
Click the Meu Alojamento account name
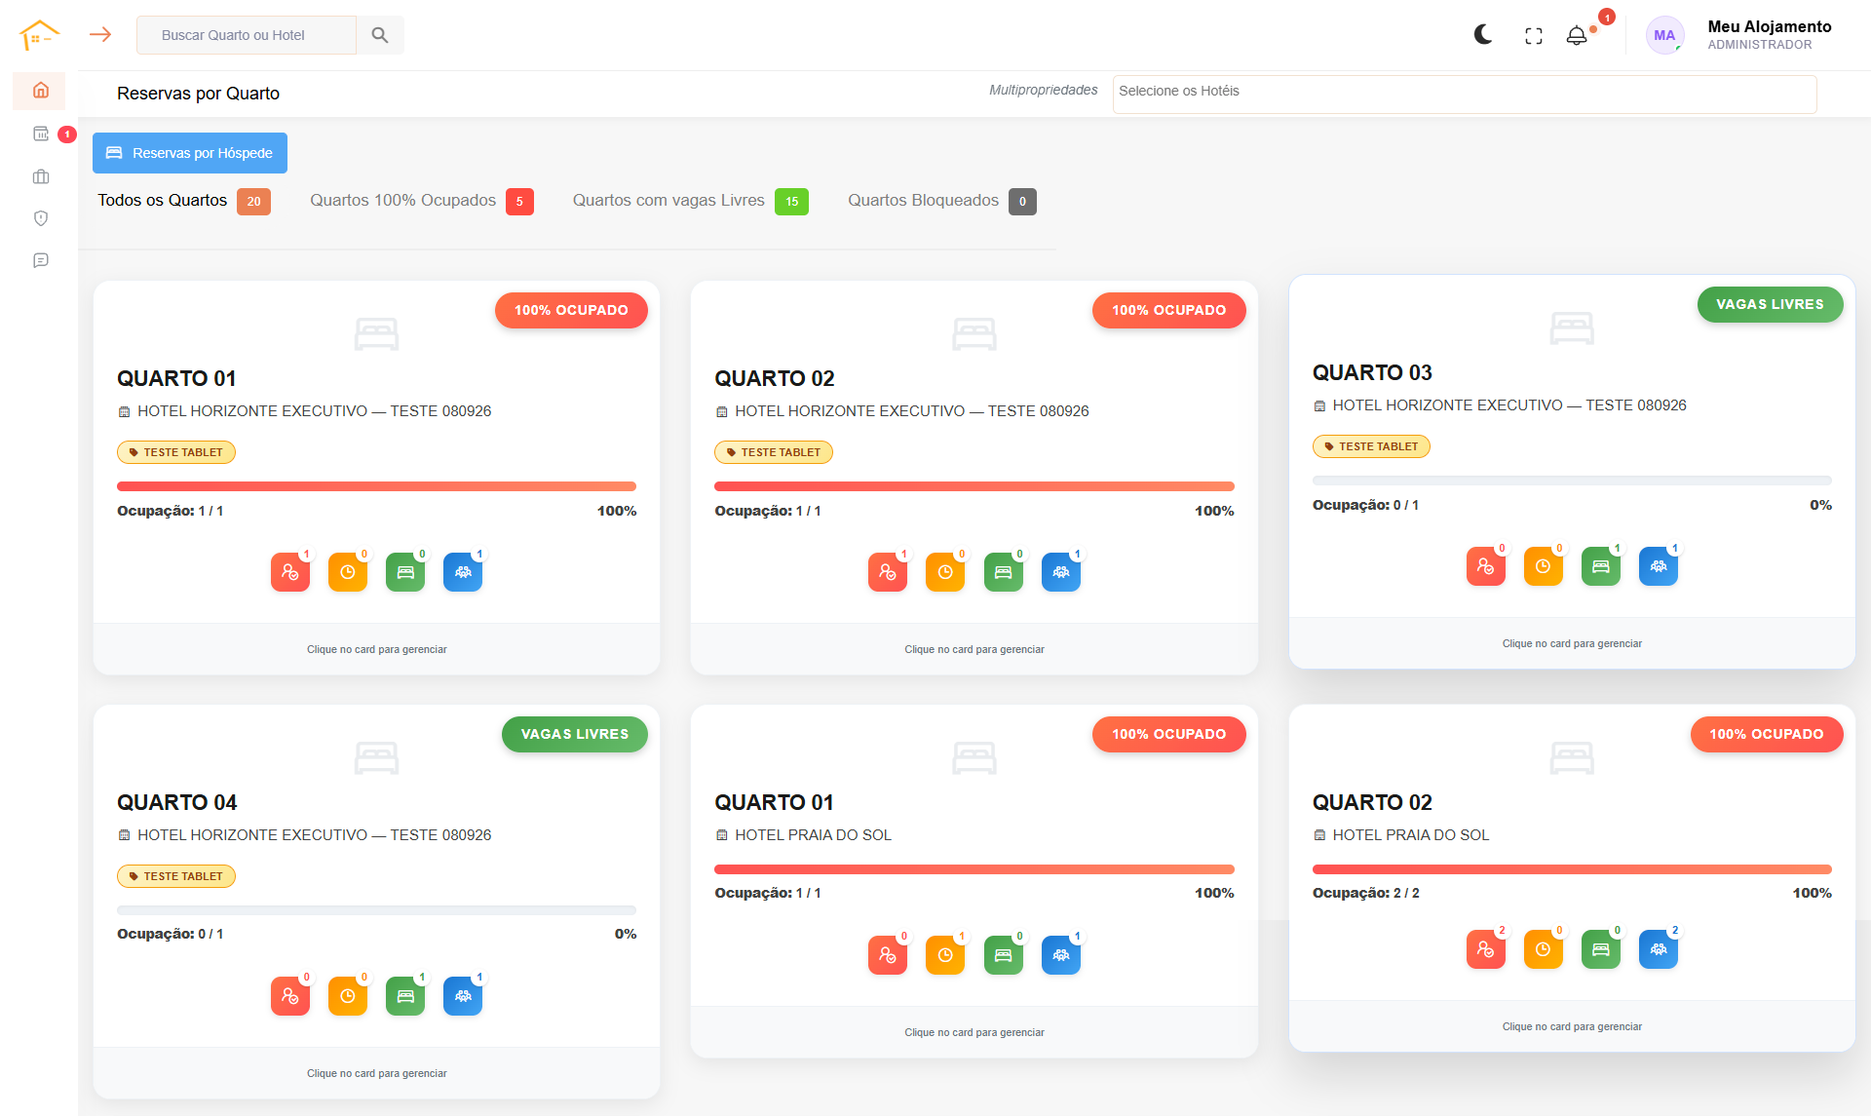(x=1770, y=26)
